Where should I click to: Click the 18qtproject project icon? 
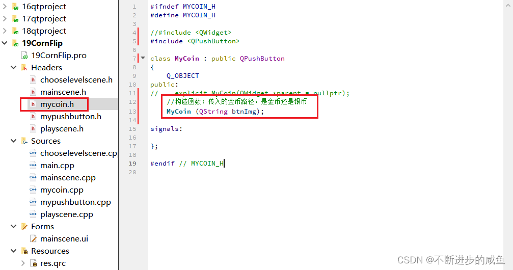pos(15,31)
